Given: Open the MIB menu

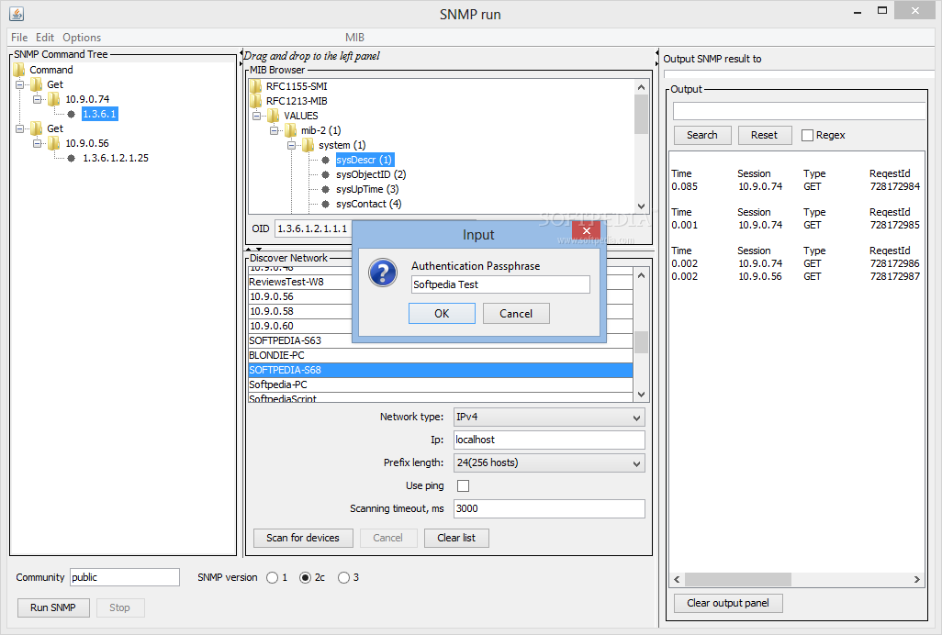Looking at the screenshot, I should (354, 38).
